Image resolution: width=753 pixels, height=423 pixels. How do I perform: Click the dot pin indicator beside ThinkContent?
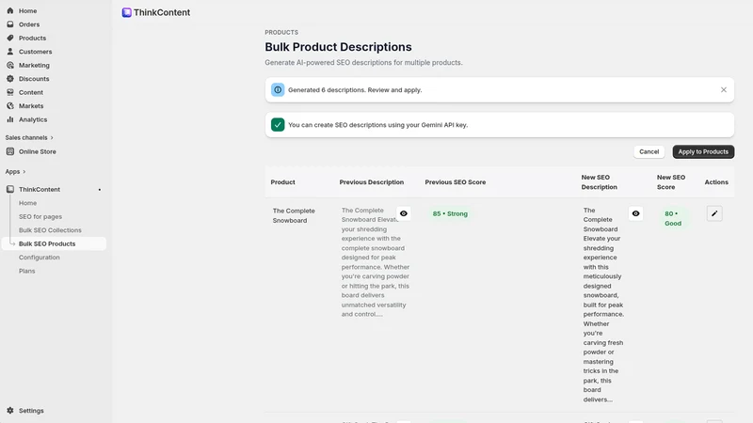click(100, 190)
